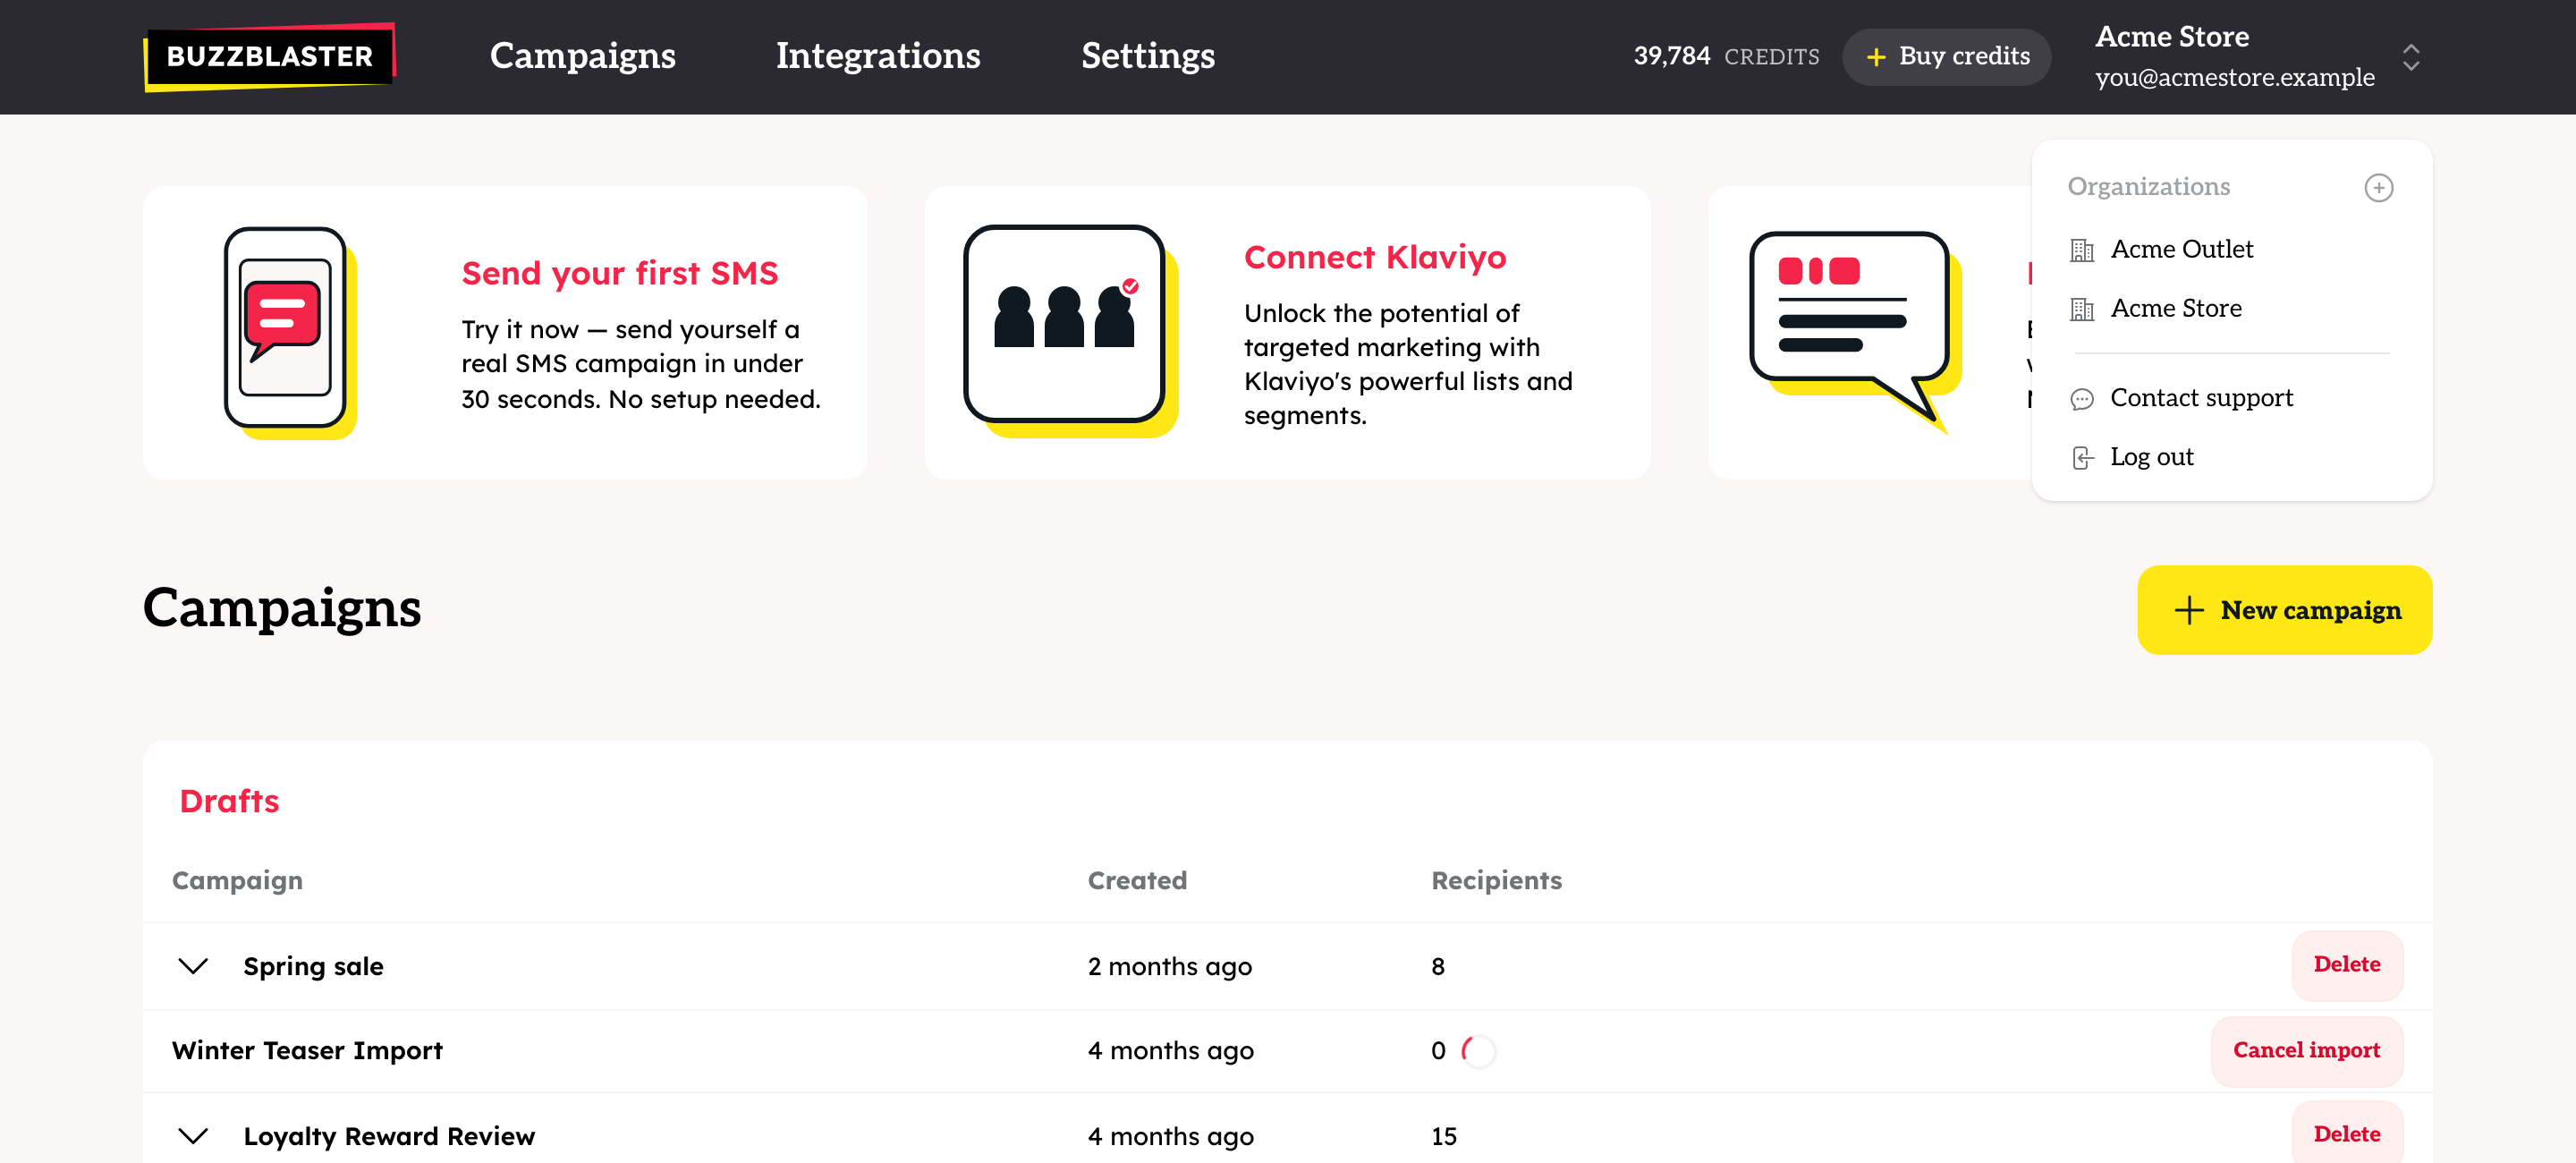This screenshot has height=1163, width=2576.
Task: Click the Connect Klaviyo description paragraph
Action: (x=1408, y=364)
